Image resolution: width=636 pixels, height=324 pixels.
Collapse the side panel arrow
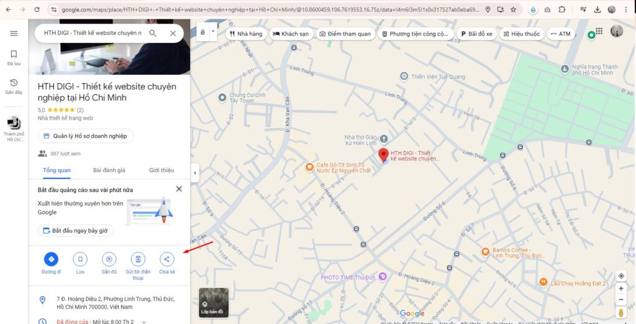[194, 173]
